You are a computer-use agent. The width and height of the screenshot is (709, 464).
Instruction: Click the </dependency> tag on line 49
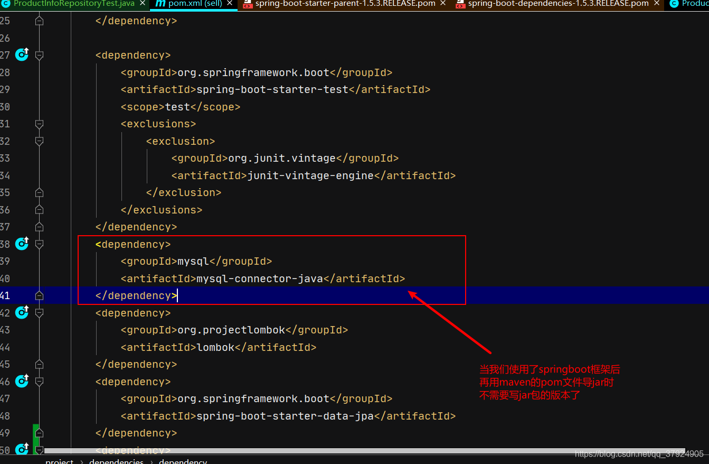(136, 433)
